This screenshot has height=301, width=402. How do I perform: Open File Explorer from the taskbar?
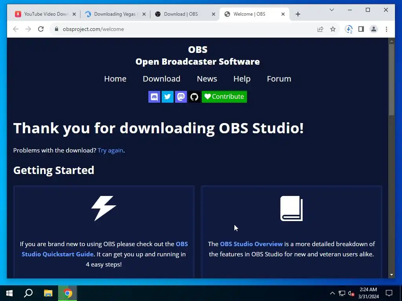48,293
